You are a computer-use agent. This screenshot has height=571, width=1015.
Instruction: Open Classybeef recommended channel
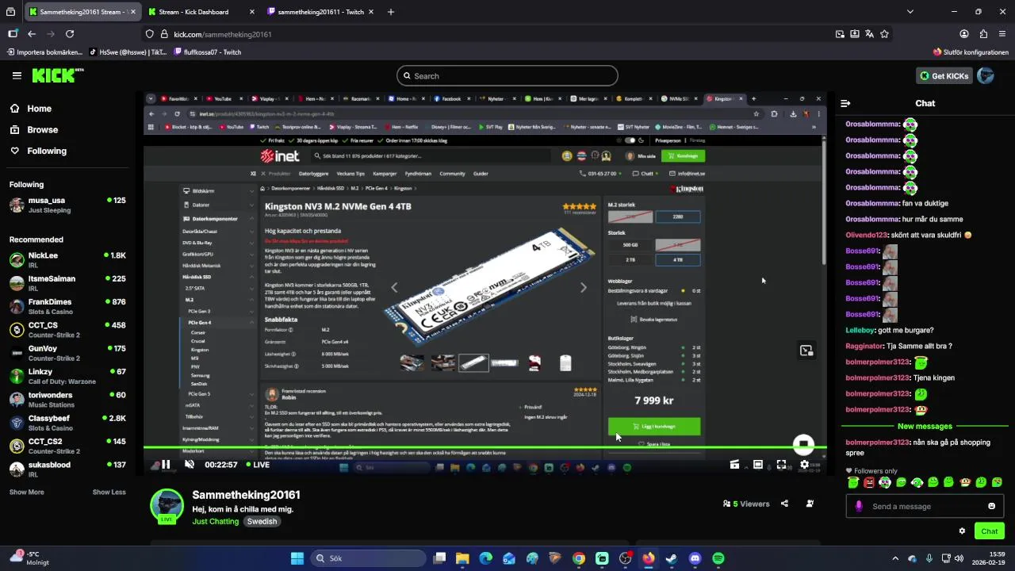tap(67, 423)
